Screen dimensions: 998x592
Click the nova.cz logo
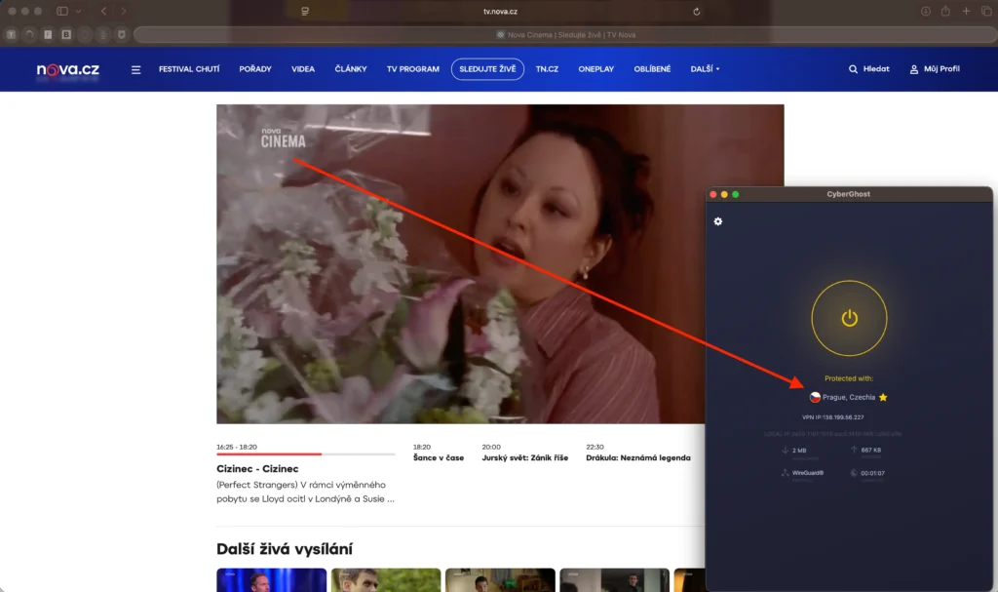click(66, 68)
